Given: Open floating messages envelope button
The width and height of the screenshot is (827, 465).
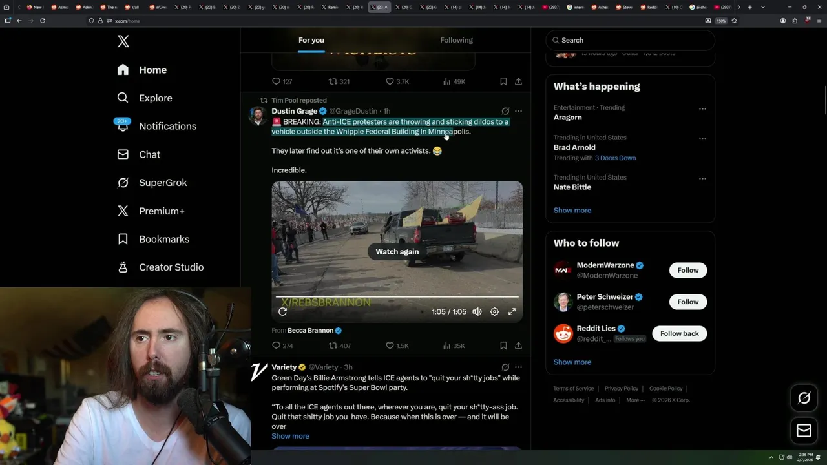Looking at the screenshot, I should coord(804,430).
